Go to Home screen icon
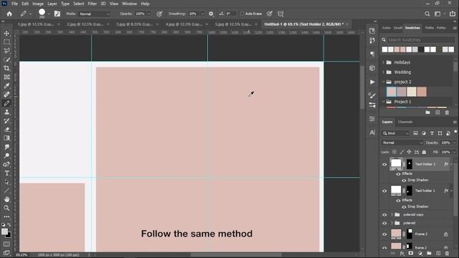This screenshot has width=459, height=258. [9, 14]
